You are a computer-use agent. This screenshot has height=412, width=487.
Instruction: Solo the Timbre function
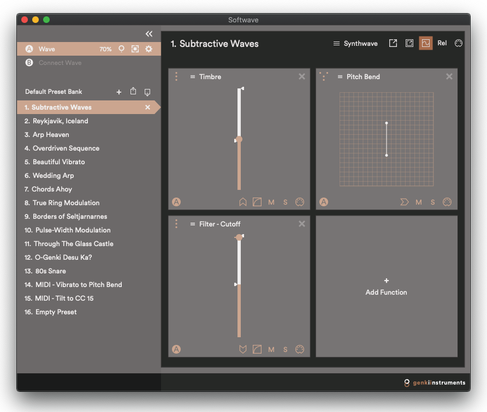(x=286, y=202)
